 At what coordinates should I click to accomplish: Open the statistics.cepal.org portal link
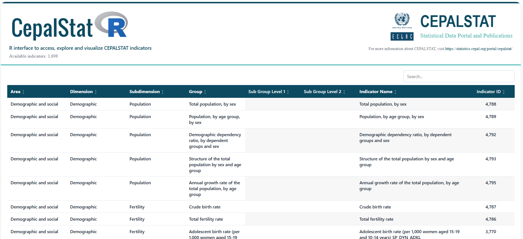click(478, 49)
